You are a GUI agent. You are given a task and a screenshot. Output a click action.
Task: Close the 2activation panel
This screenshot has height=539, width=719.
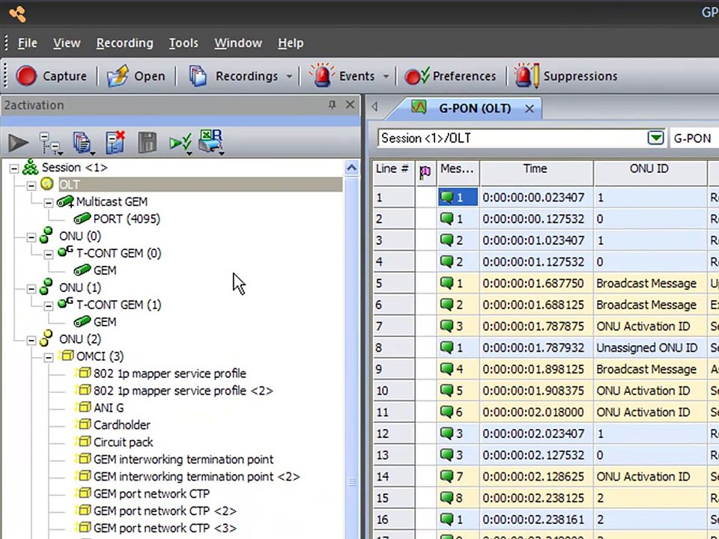tap(350, 105)
